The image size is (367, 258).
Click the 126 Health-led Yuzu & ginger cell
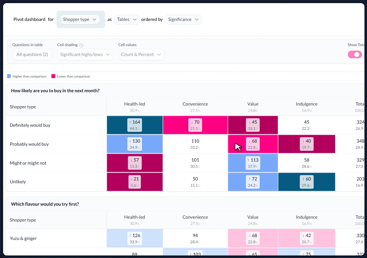135,238
